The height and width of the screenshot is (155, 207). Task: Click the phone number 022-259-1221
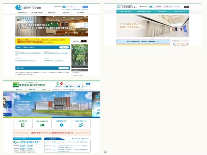pos(30,142)
